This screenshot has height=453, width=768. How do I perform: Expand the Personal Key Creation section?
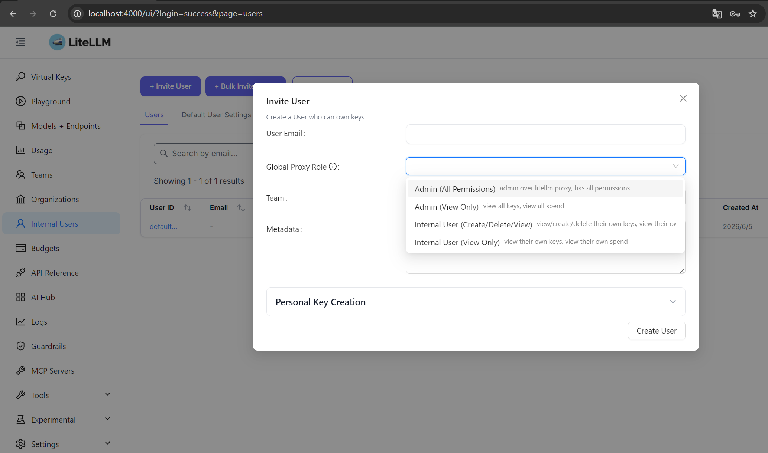(476, 302)
